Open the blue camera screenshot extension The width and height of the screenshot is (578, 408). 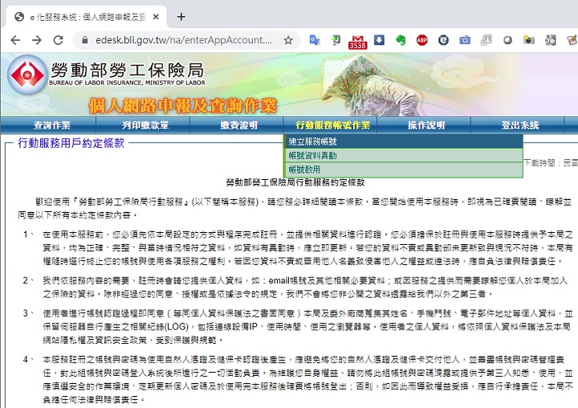tap(465, 40)
